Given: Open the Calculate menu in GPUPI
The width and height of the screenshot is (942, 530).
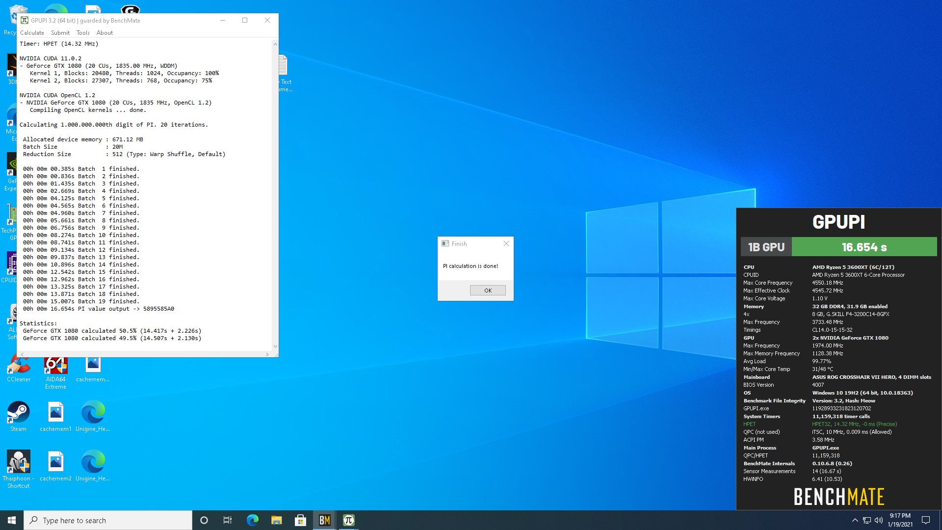Looking at the screenshot, I should tap(32, 33).
